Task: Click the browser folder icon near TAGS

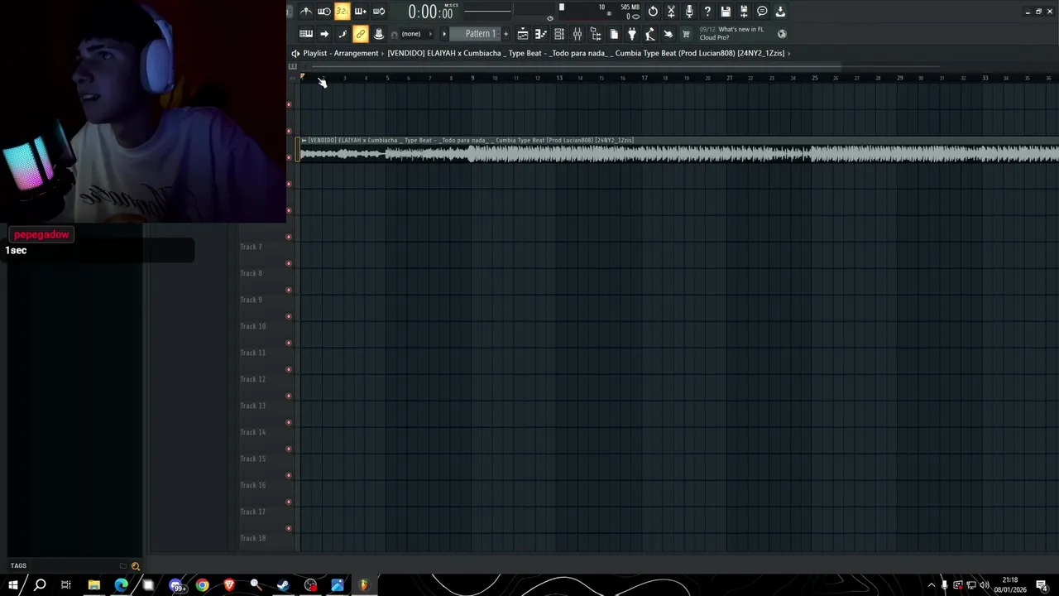Action: click(123, 566)
